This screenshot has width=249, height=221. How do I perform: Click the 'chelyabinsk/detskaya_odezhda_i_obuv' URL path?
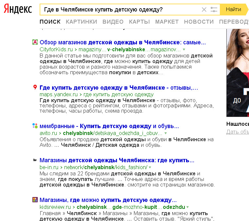pyautogui.click(x=113, y=133)
